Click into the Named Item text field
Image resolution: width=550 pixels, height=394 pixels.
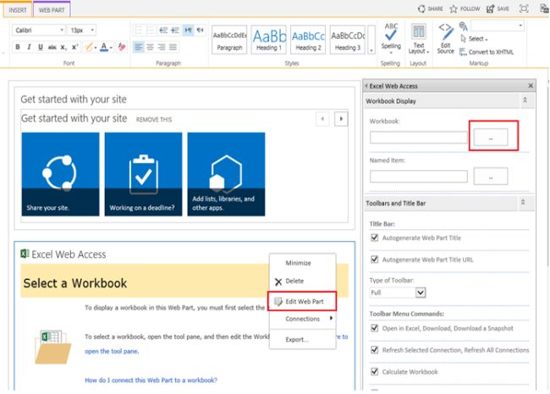click(x=419, y=177)
